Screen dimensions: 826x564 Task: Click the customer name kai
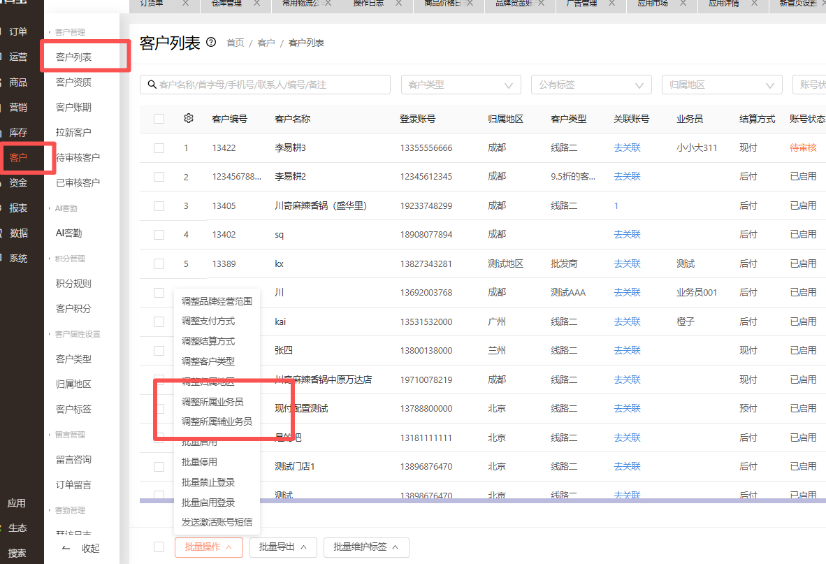(280, 321)
